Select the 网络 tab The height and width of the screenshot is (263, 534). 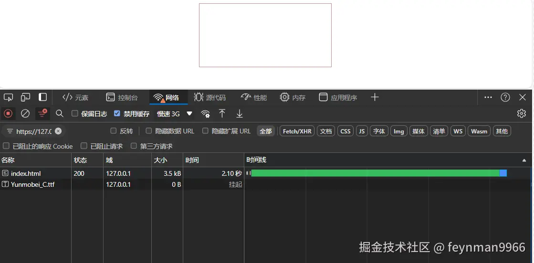[168, 98]
